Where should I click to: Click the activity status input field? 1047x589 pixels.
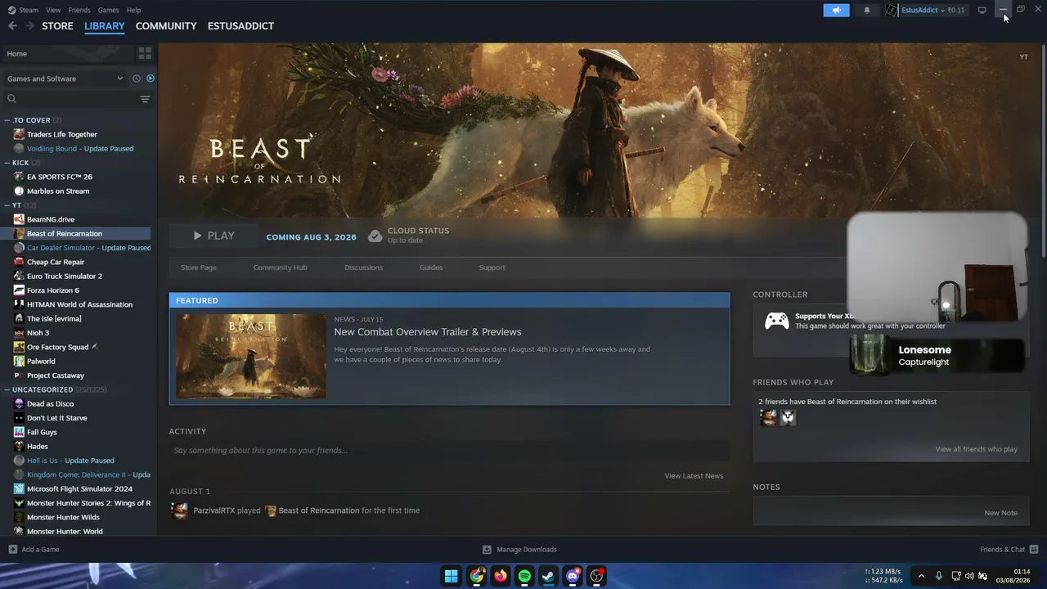tap(449, 451)
